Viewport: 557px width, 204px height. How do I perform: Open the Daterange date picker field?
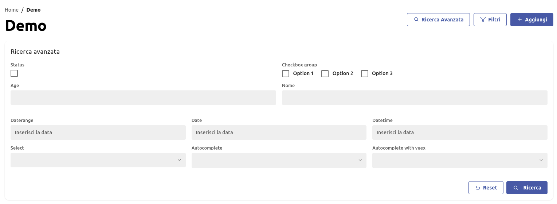(98, 132)
